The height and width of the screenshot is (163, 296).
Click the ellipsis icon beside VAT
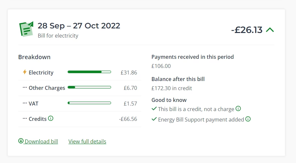click(25, 103)
